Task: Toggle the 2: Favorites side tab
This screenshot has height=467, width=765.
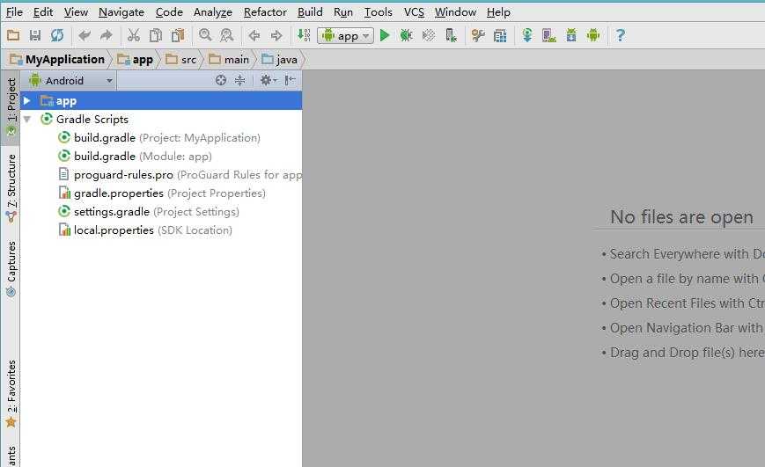Action: click(x=11, y=394)
